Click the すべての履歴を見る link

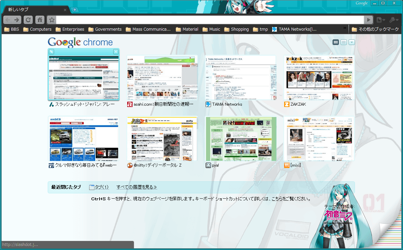tap(137, 187)
